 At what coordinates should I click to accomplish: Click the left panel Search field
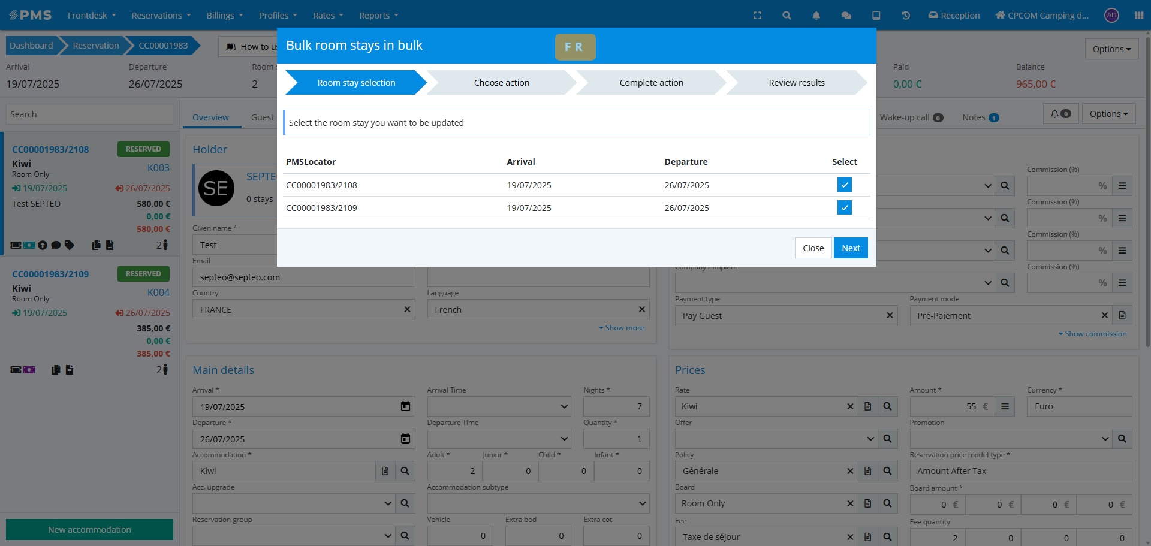pyautogui.click(x=89, y=114)
